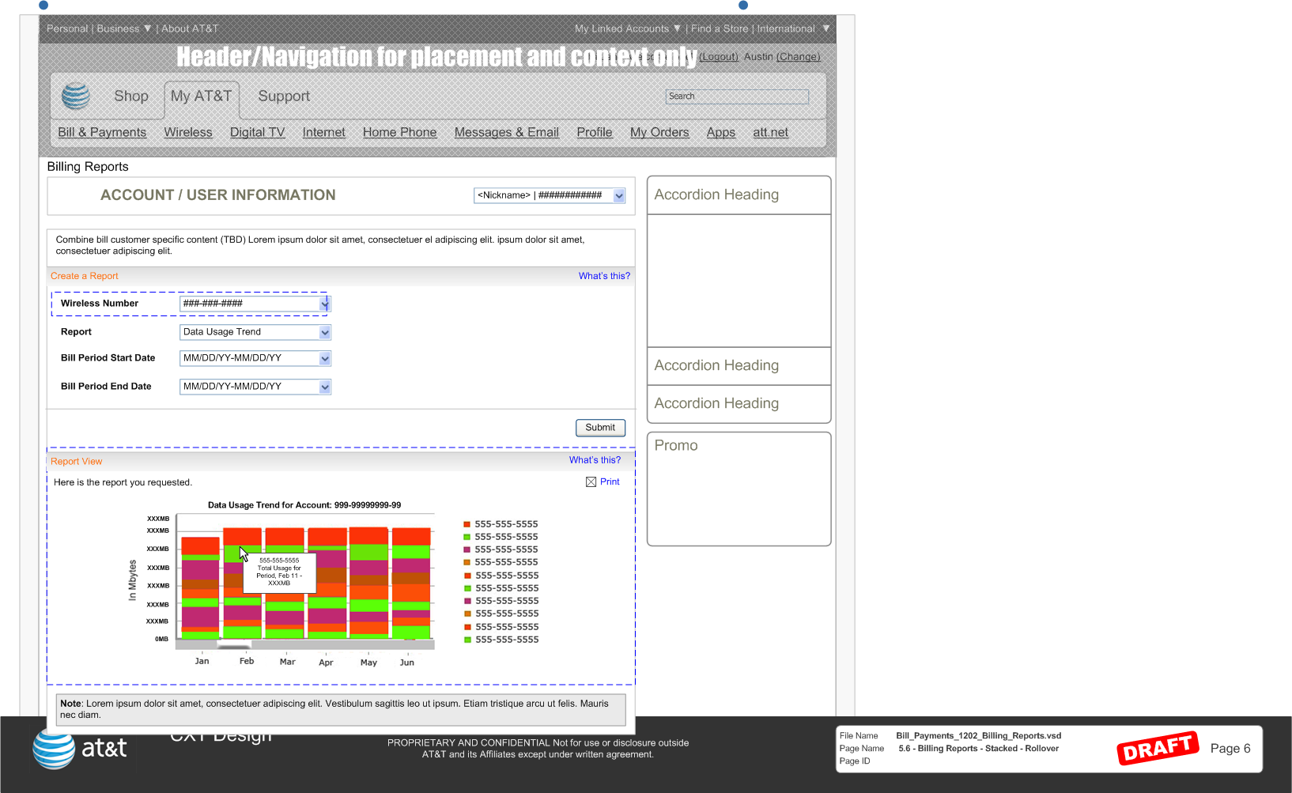Expand the Business dropdown arrow
This screenshot has width=1292, height=793.
(147, 28)
